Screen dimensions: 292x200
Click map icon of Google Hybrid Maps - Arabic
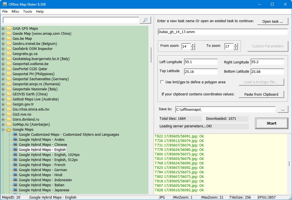[x=15, y=139]
